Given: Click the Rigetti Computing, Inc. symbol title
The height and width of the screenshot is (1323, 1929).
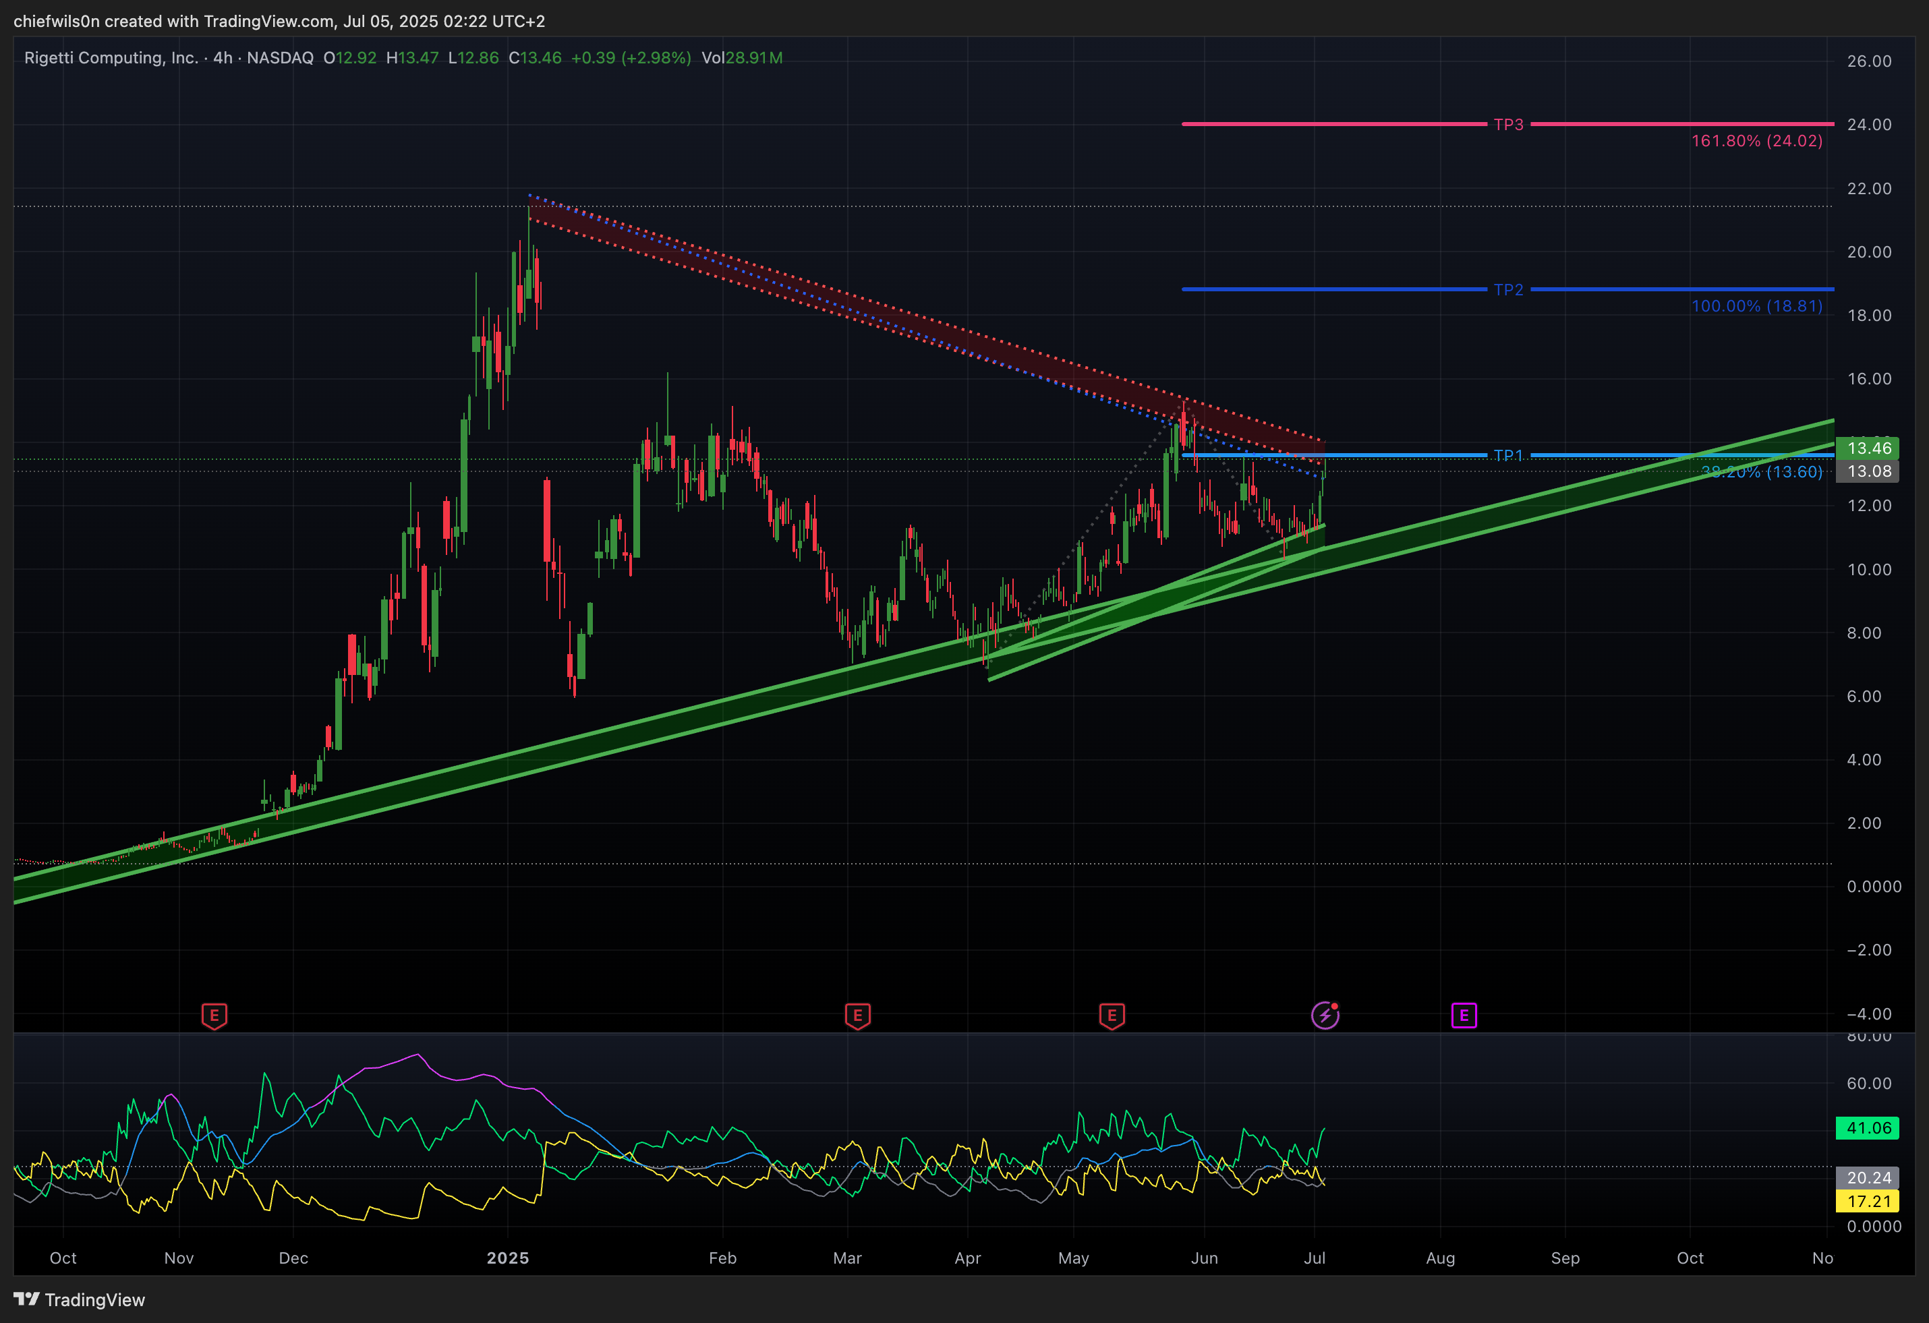Looking at the screenshot, I should coord(111,58).
